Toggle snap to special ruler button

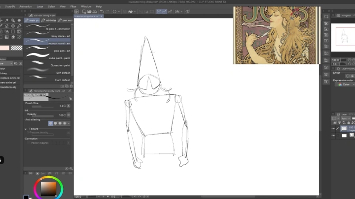(x=165, y=11)
